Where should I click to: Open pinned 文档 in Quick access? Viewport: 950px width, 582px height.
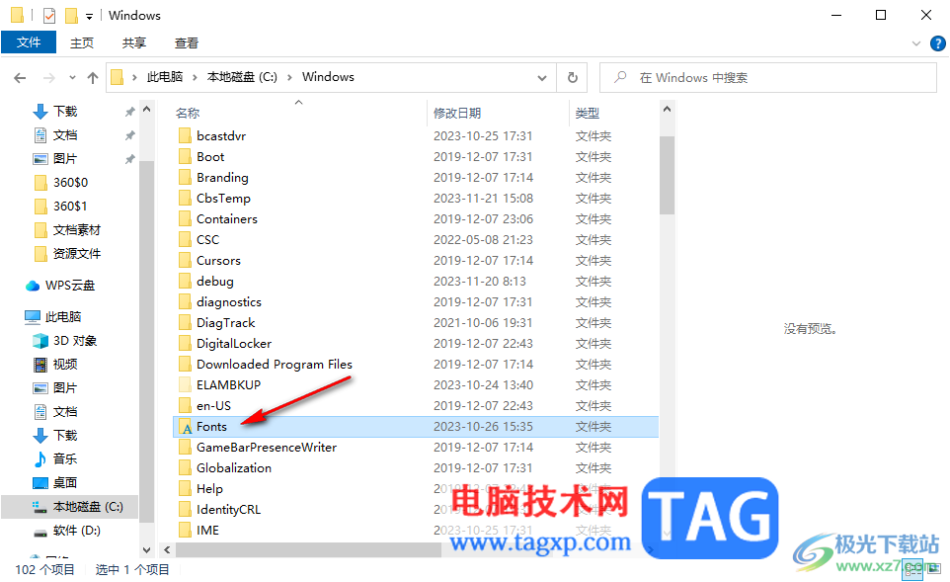pyautogui.click(x=65, y=134)
